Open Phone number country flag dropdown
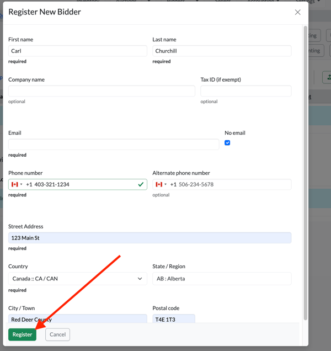The height and width of the screenshot is (351, 331). (17, 184)
